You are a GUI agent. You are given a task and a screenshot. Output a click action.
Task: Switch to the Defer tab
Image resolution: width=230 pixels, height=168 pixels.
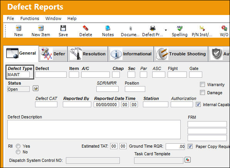point(53,54)
